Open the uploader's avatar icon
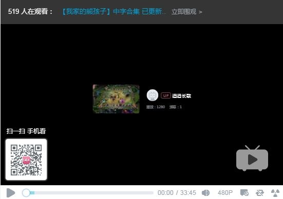Image resolution: width=283 pixels, height=199 pixels. click(x=153, y=95)
